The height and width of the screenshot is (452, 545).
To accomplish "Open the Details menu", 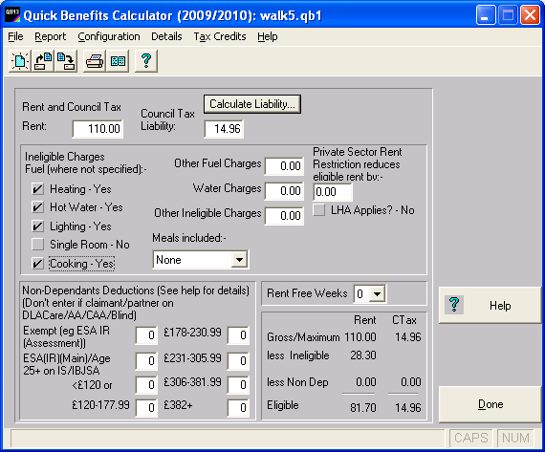I will (x=166, y=36).
